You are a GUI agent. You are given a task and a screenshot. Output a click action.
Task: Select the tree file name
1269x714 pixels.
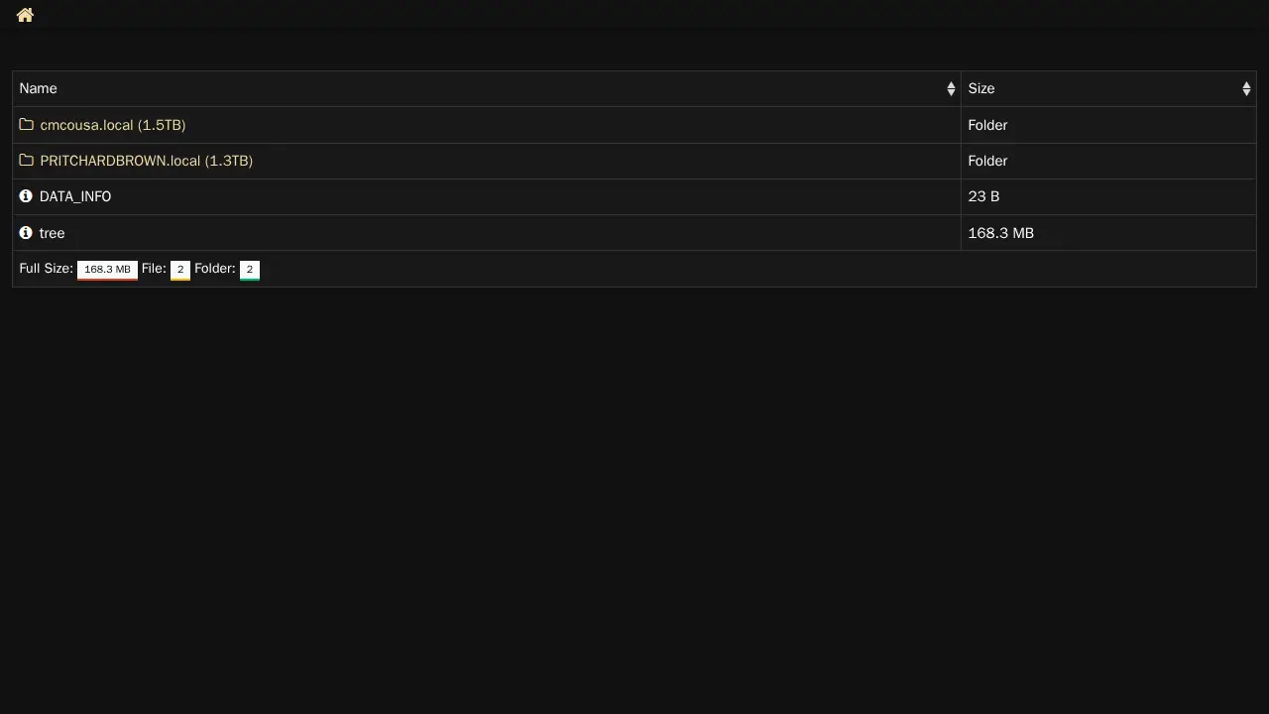[x=53, y=233]
